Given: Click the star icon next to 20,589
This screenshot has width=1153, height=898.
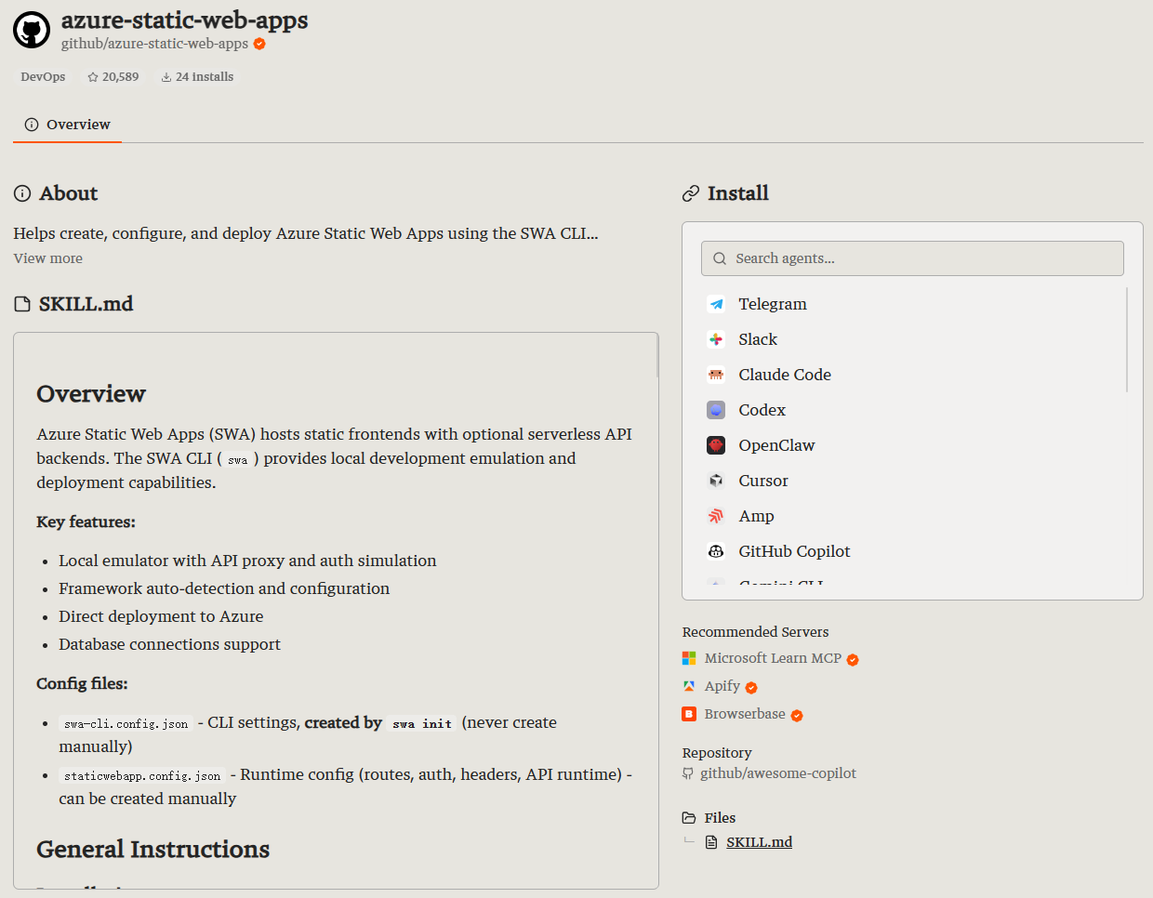Looking at the screenshot, I should tap(93, 77).
